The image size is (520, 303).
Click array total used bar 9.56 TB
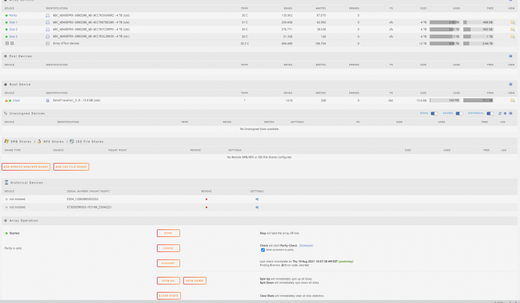[x=445, y=44]
